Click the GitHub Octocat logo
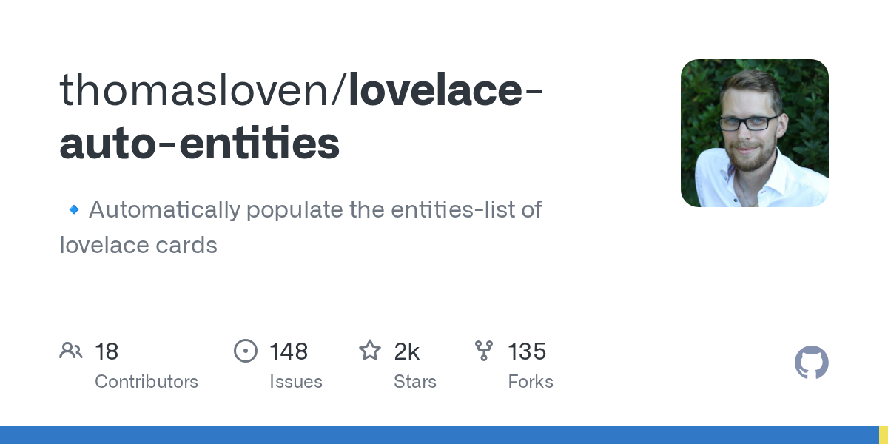 tap(811, 363)
